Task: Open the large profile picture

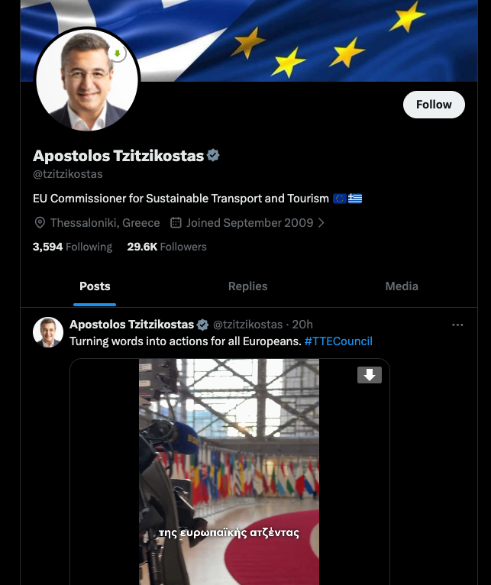Action: [87, 80]
